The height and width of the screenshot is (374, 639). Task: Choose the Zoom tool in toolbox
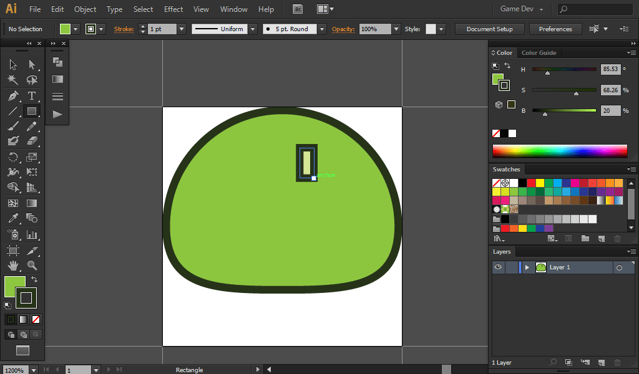[31, 266]
